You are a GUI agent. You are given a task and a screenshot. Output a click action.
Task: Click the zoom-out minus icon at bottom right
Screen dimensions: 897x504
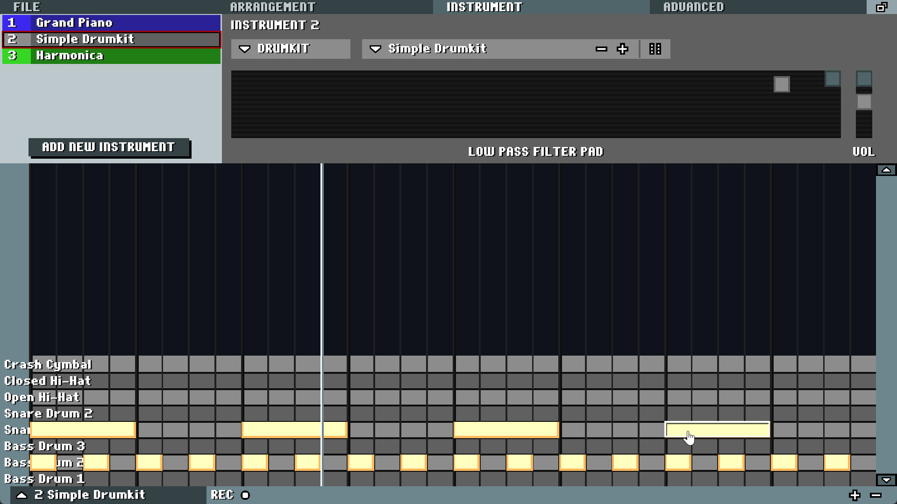(x=877, y=495)
